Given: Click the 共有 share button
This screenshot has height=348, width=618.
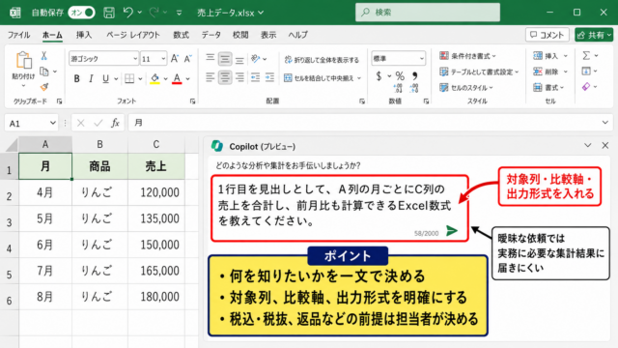Looking at the screenshot, I should (x=594, y=35).
